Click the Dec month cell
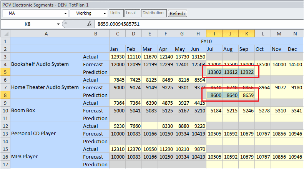 [x=295, y=49]
